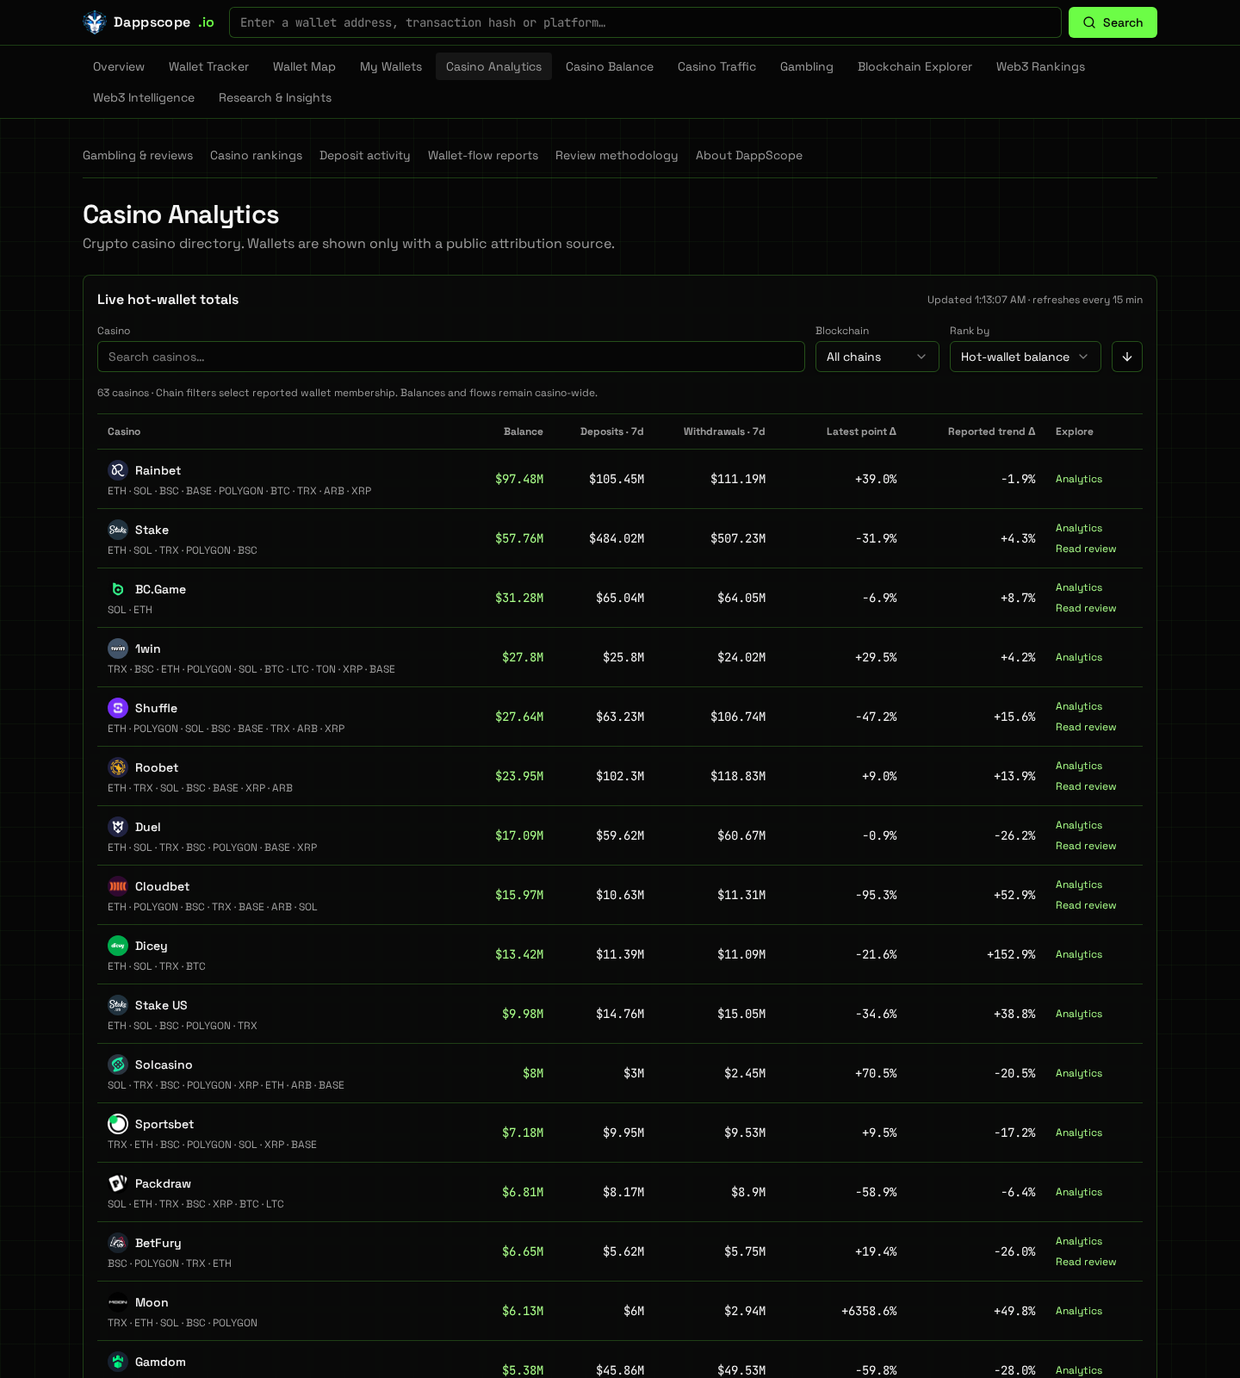1240x1378 pixels.
Task: Open Gambling & reviews link
Action: tap(138, 155)
